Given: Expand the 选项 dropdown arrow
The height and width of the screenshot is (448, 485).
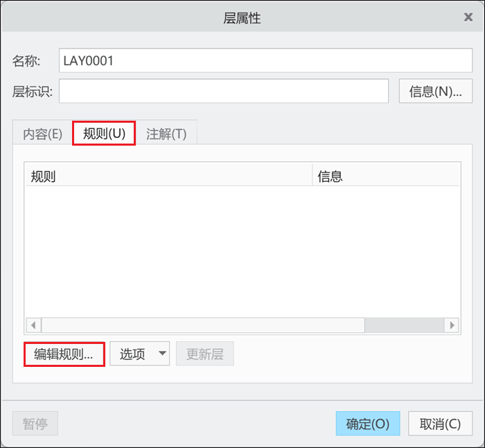Looking at the screenshot, I should point(162,353).
